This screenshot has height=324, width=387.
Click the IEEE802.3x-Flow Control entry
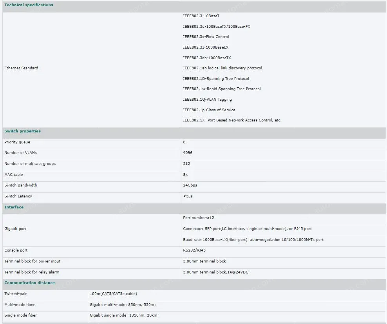(206, 37)
